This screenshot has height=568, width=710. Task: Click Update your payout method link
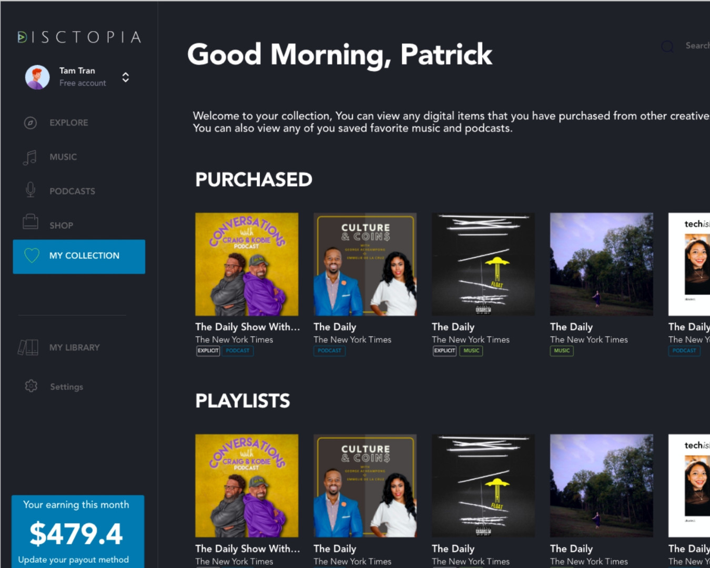pyautogui.click(x=74, y=560)
